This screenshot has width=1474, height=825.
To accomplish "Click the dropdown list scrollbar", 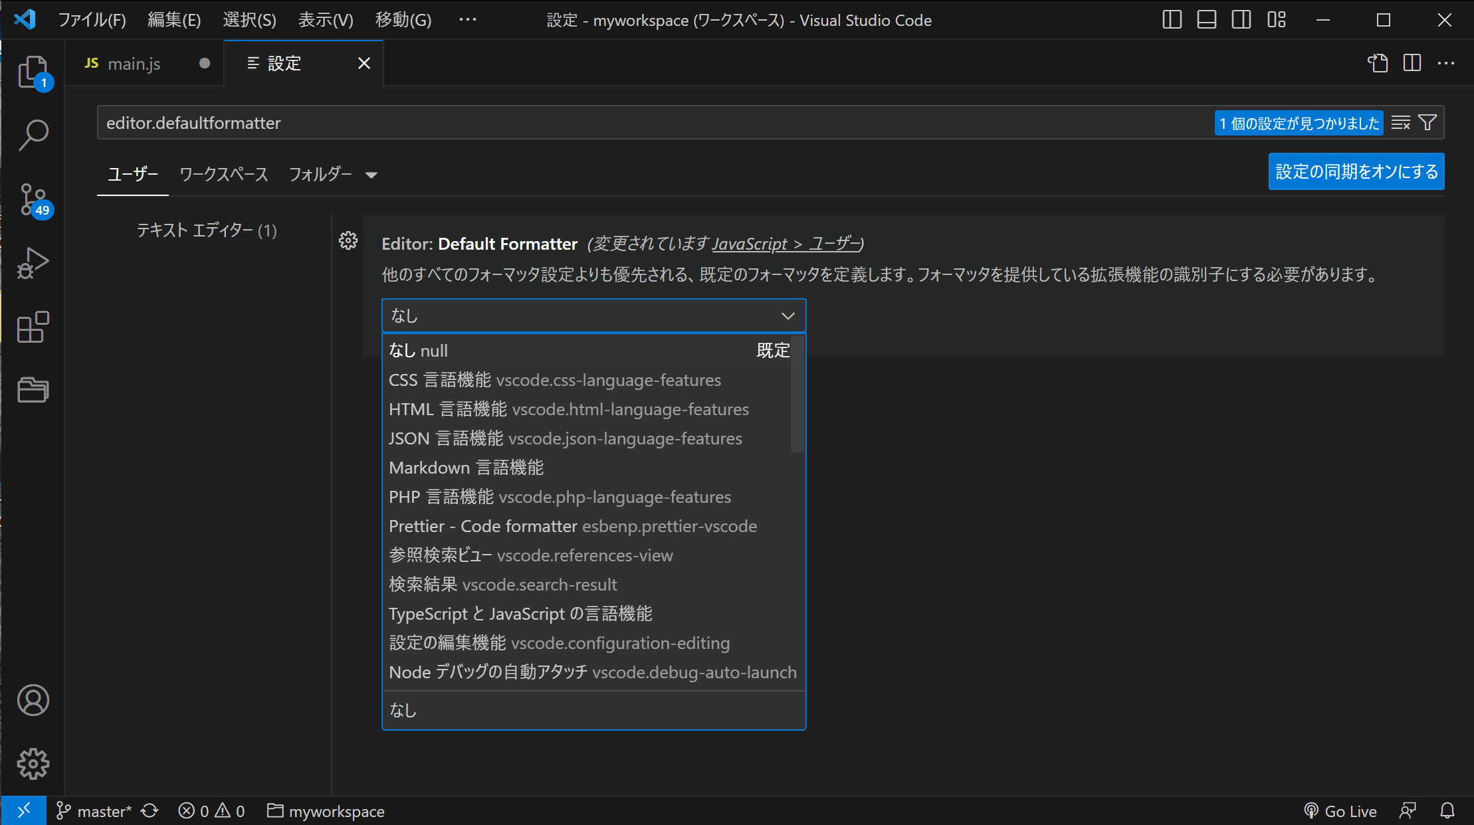I will coord(797,394).
